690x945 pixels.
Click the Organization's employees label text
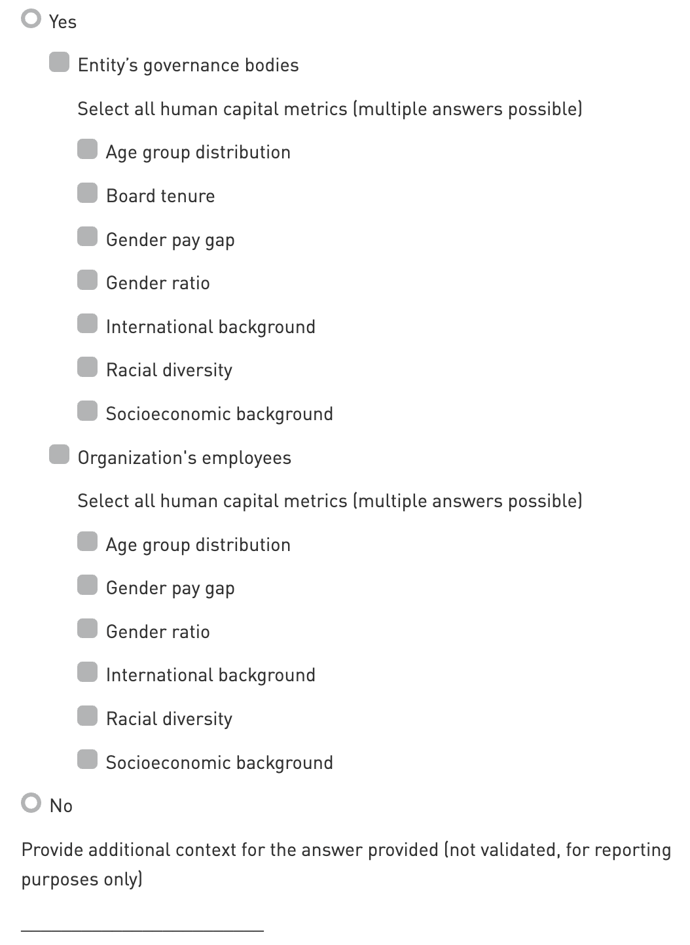[184, 458]
